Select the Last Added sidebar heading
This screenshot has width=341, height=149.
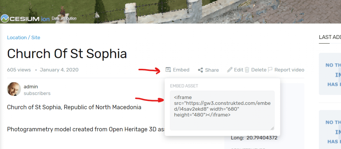pyautogui.click(x=330, y=37)
